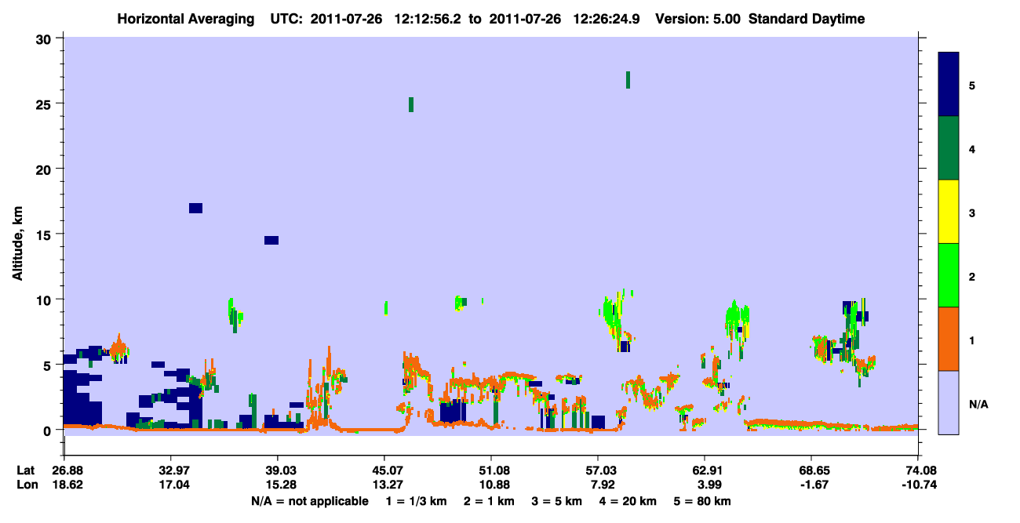Click the yellow colorbar segment labeled 3
The width and height of the screenshot is (1020, 523).
tap(949, 212)
